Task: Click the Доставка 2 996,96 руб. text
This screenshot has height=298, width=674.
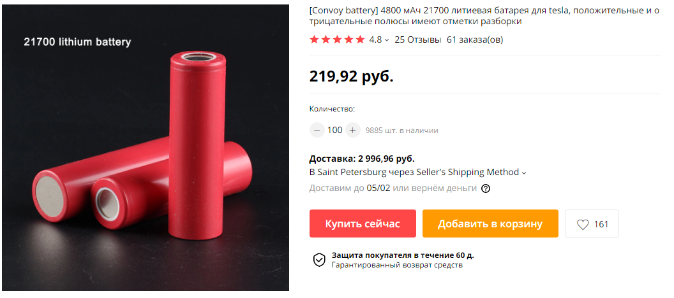Action: 362,159
